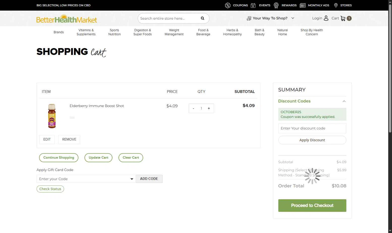Open Elderberry Immune Boost Shot product link
392x233 pixels.
(97, 106)
